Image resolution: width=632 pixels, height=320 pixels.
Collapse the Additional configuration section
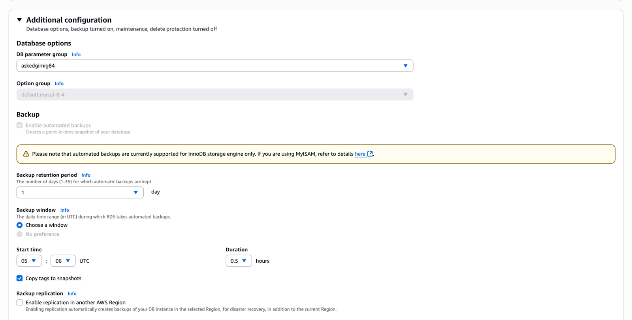pyautogui.click(x=19, y=20)
